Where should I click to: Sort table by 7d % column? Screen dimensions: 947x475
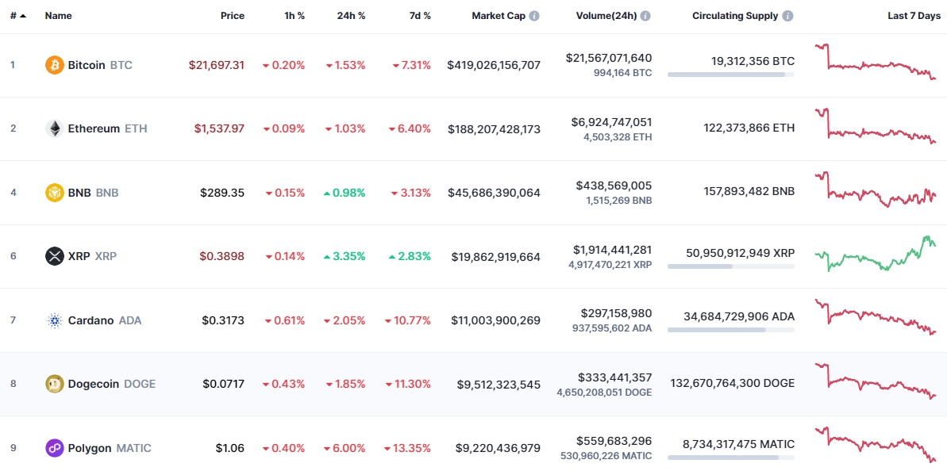click(419, 16)
